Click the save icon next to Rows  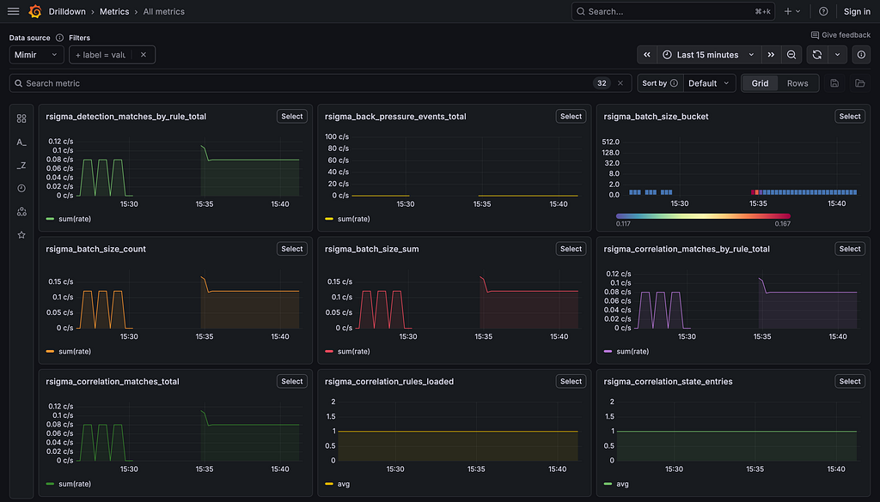tap(834, 83)
